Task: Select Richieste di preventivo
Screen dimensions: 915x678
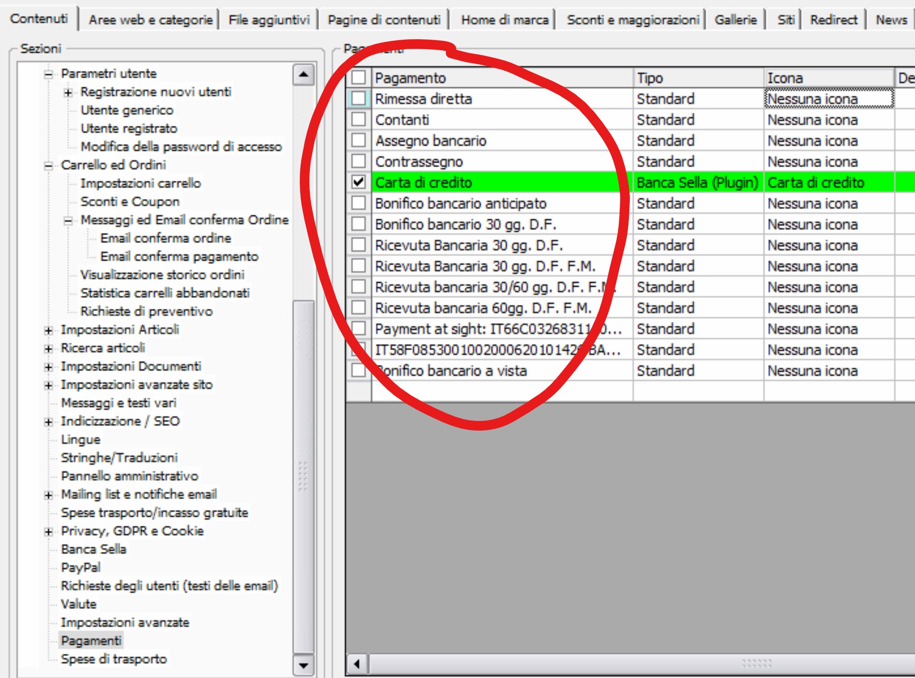Action: [x=146, y=312]
